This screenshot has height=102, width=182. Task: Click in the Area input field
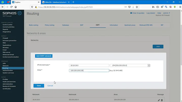point(89,70)
